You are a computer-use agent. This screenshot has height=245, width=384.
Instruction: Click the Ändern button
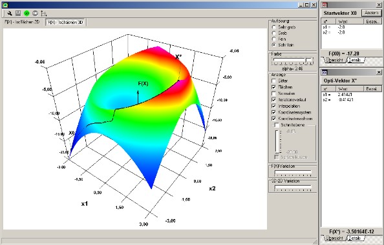[372, 13]
